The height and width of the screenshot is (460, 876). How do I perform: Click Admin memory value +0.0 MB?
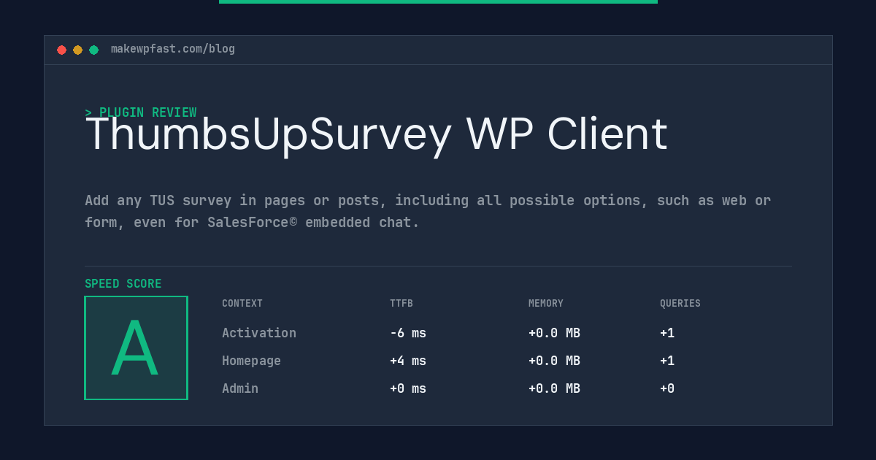pos(554,388)
